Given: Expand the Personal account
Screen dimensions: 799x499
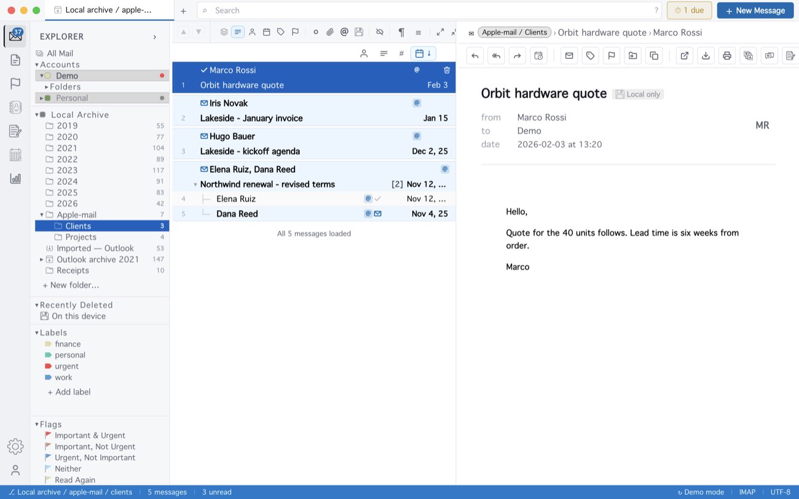Looking at the screenshot, I should point(42,98).
